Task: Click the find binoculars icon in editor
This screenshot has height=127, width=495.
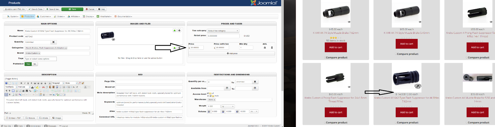Action: point(27,91)
